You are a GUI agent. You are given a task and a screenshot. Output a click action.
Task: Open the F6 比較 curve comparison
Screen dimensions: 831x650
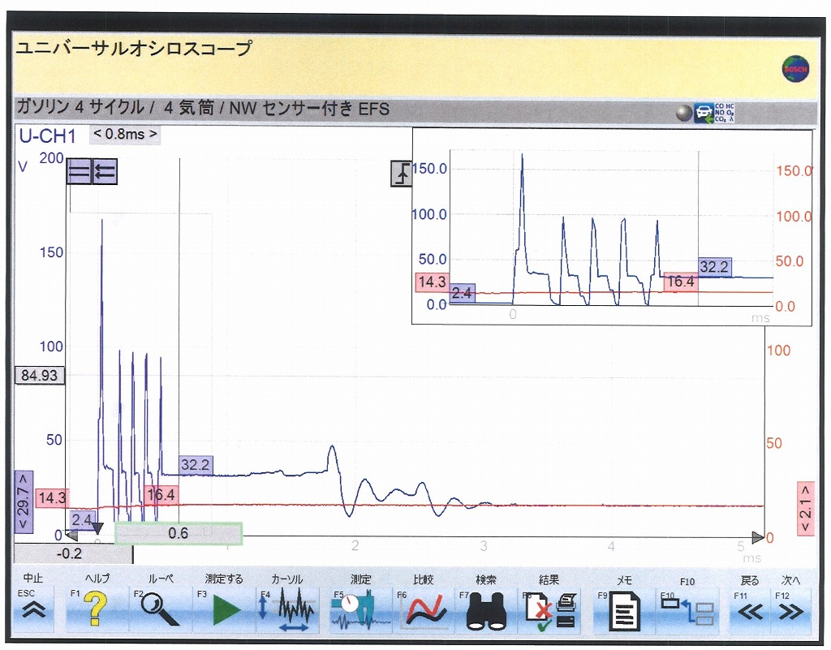click(424, 609)
